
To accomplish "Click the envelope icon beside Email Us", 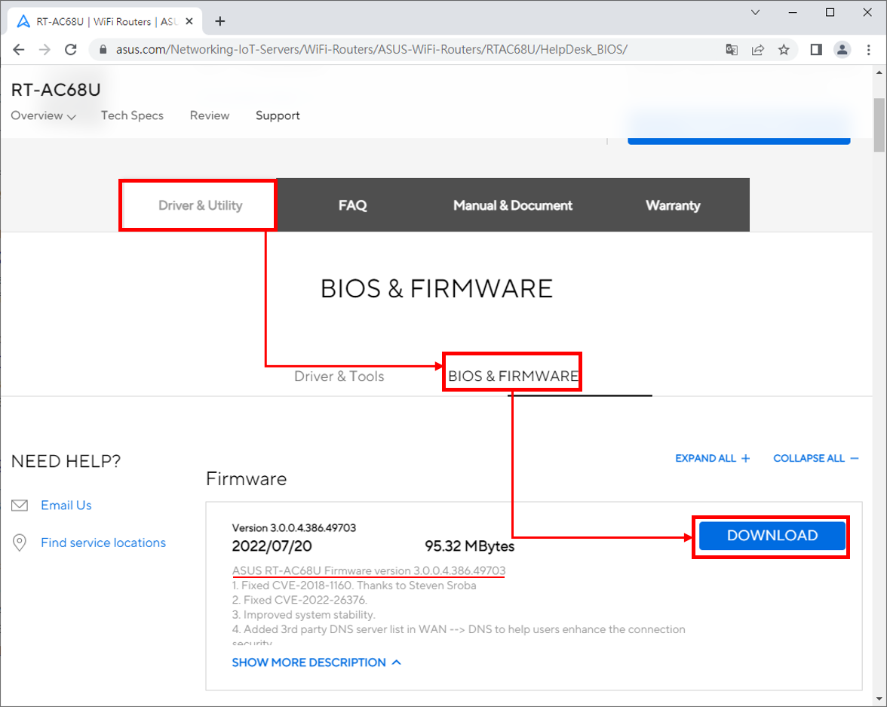I will coord(20,505).
